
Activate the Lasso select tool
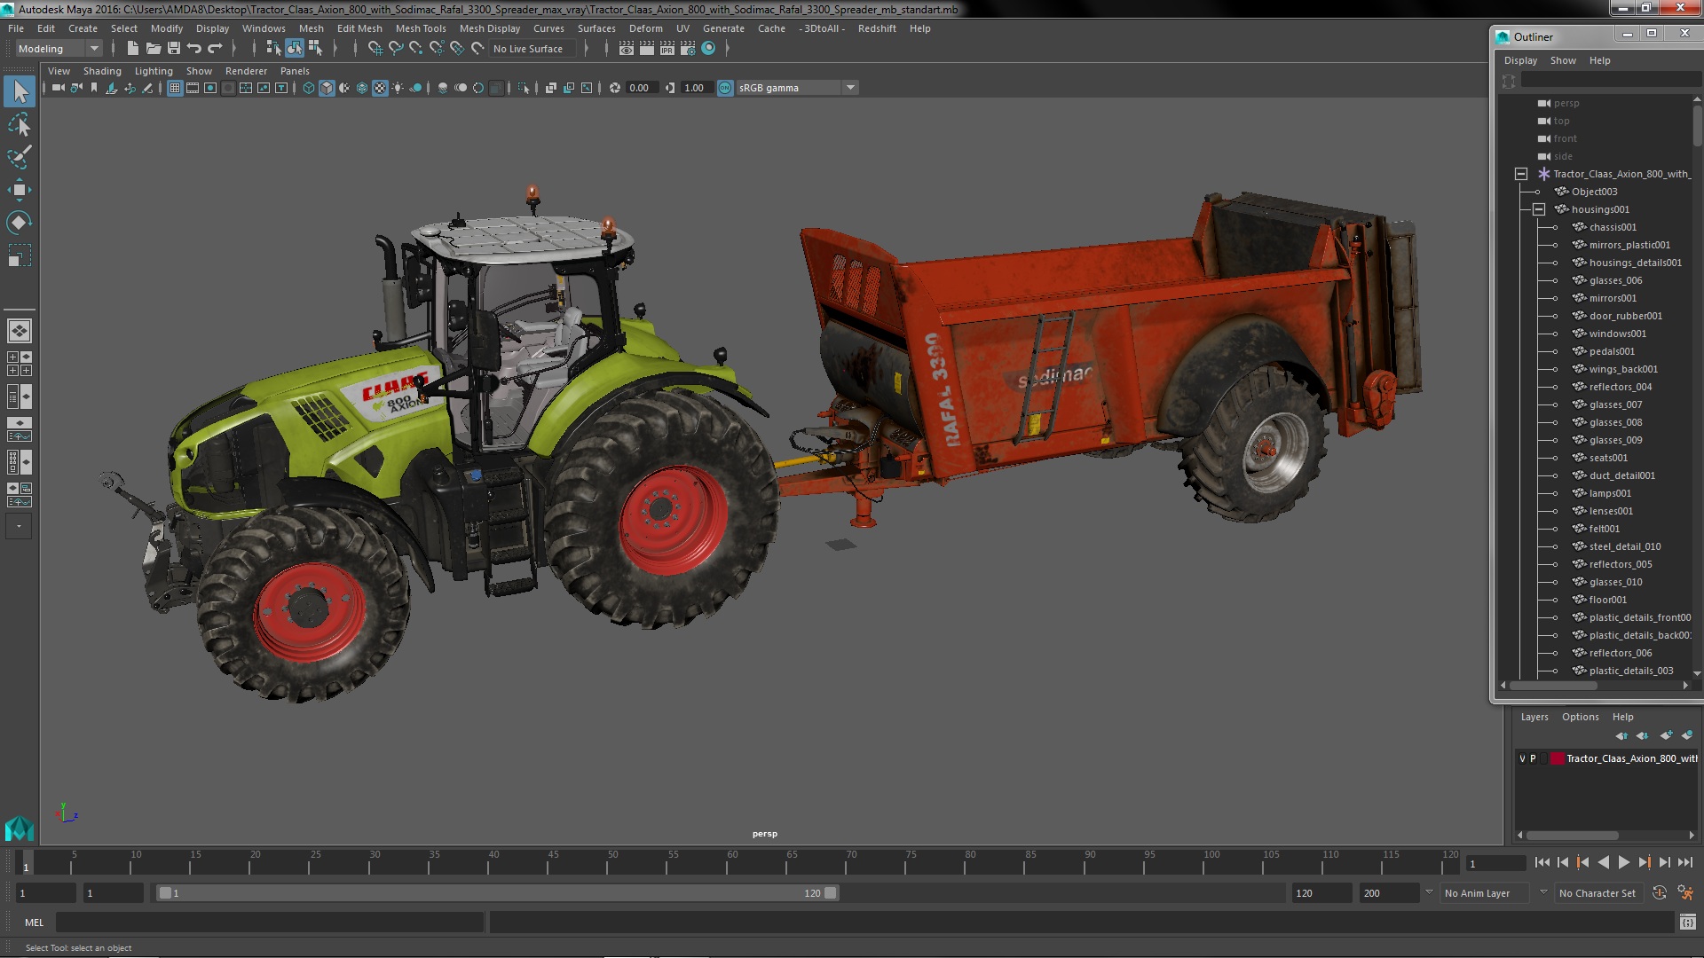coord(20,124)
